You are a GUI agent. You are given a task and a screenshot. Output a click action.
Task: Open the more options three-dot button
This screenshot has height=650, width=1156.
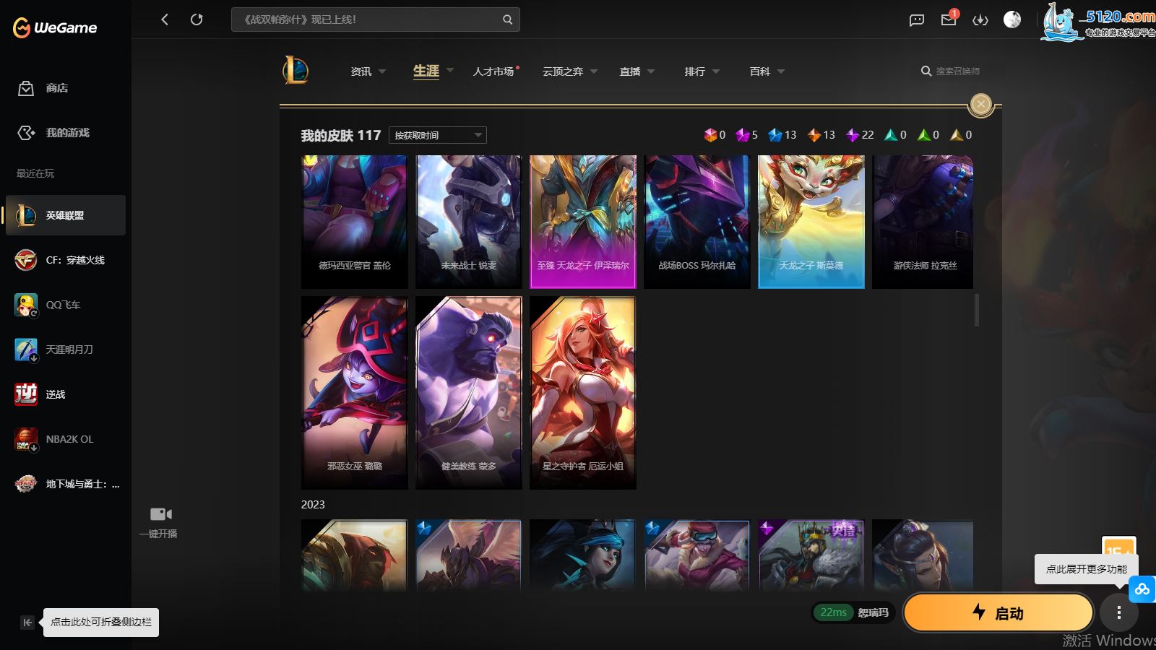[1119, 613]
